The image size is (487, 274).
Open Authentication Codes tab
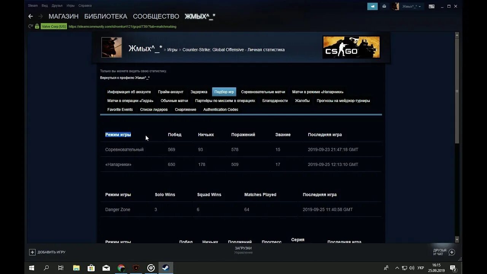tap(221, 110)
